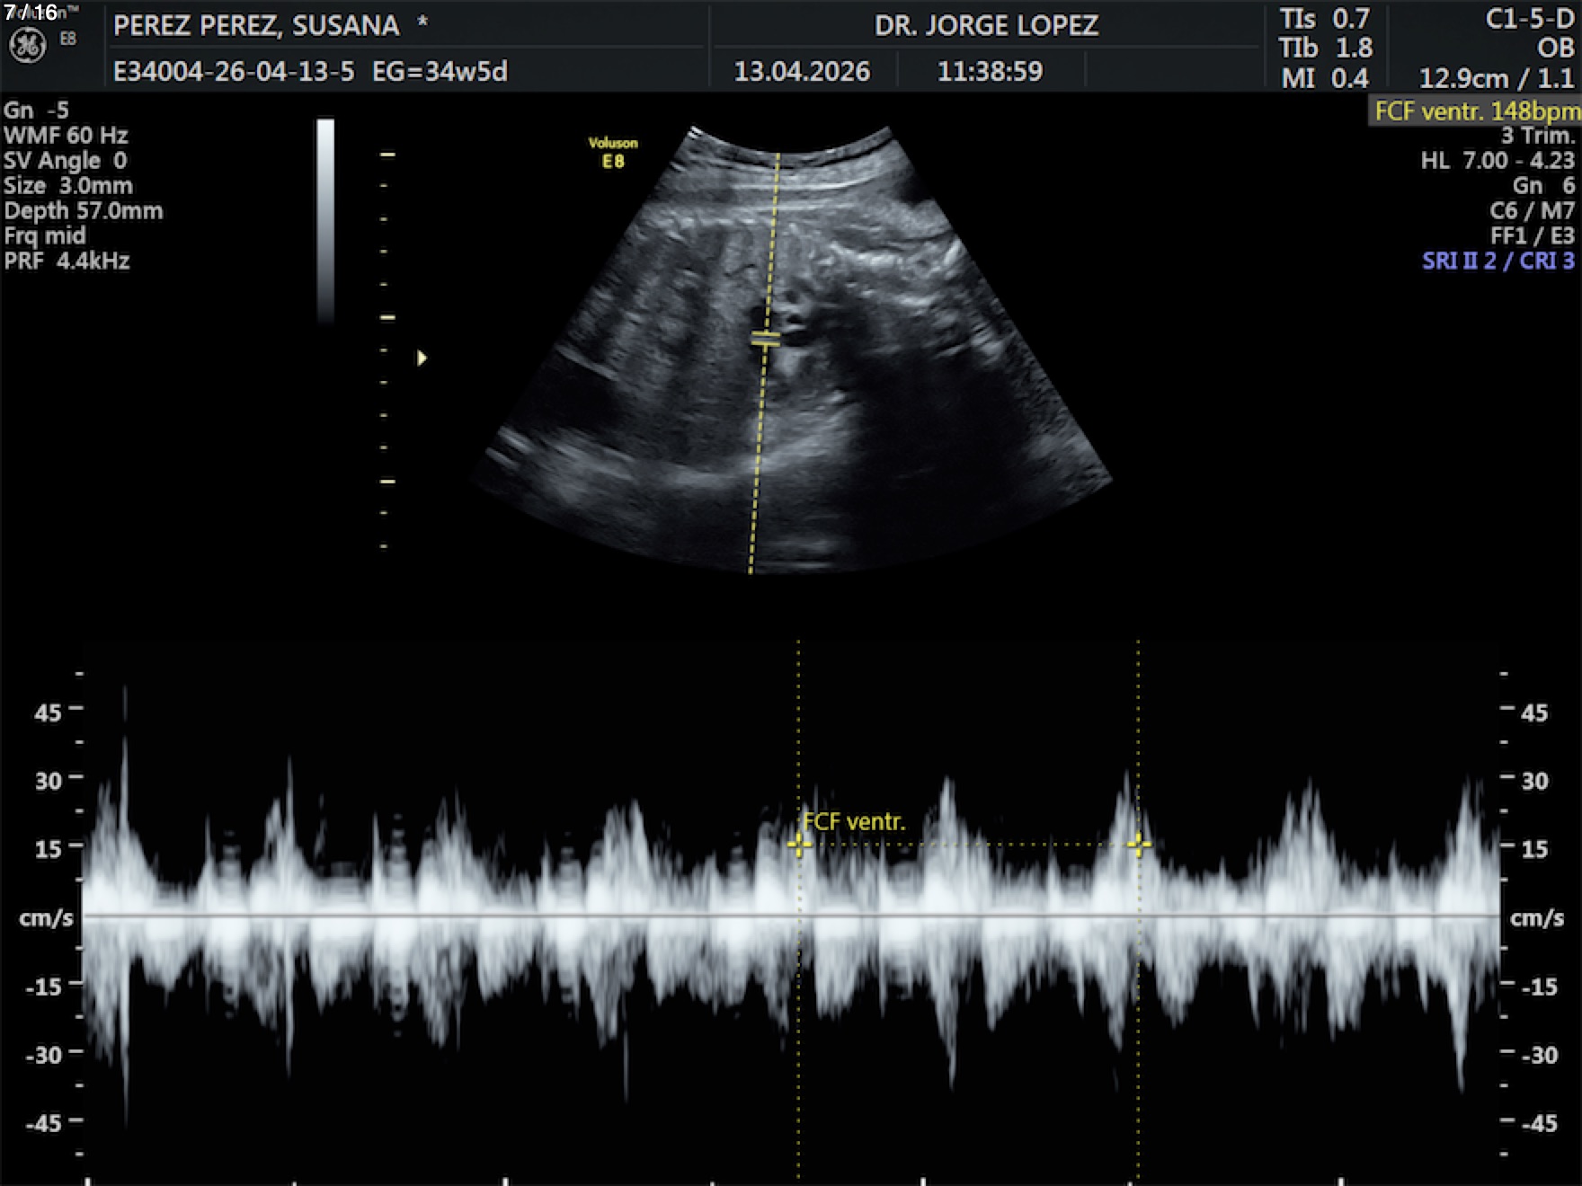Click the FCF ventr. 148bpm result box
This screenshot has width=1582, height=1186.
[x=1475, y=111]
